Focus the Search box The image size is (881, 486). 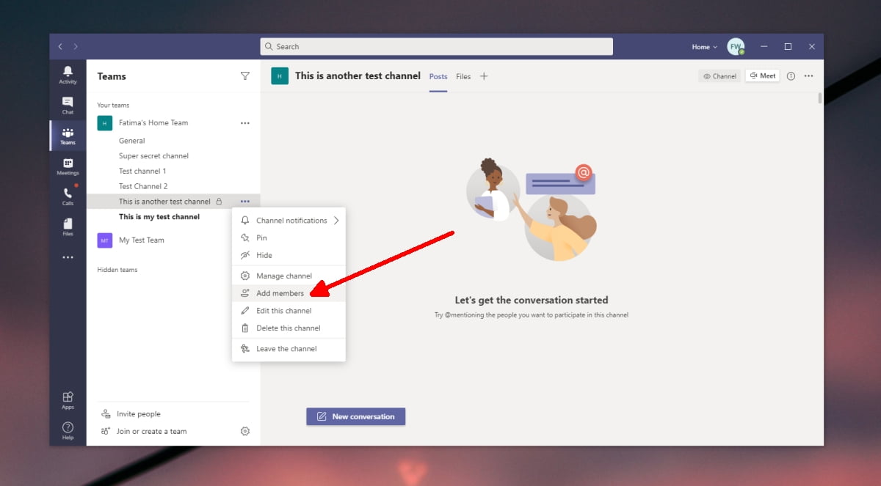point(436,46)
